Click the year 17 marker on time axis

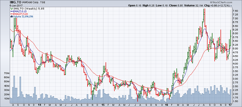230,105
